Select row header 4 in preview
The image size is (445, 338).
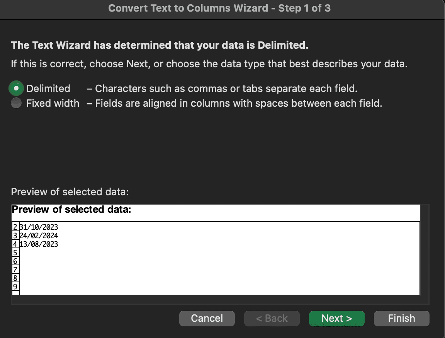(x=15, y=244)
